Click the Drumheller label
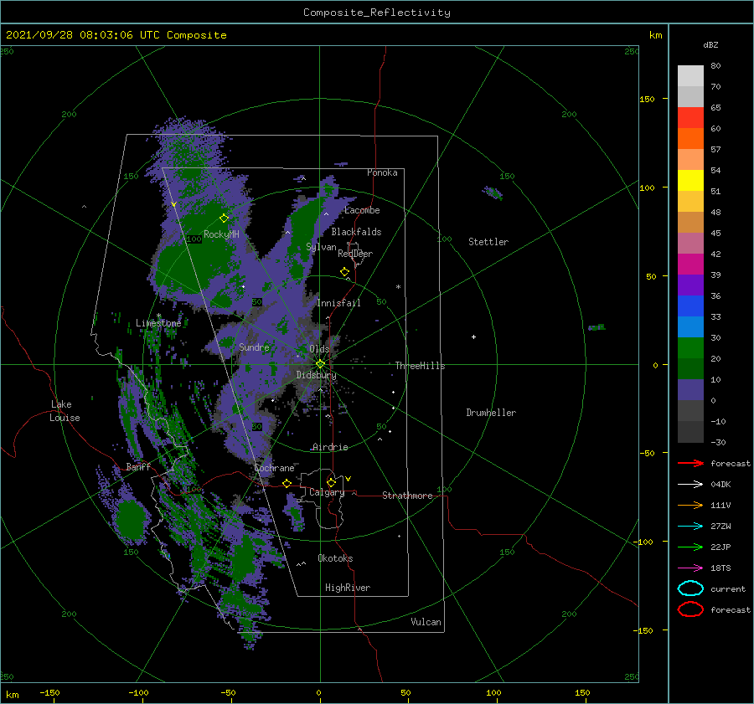The height and width of the screenshot is (704, 754). [491, 413]
